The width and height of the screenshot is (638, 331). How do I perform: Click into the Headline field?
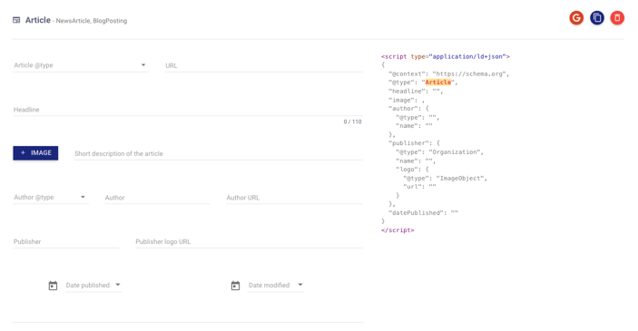click(x=188, y=110)
